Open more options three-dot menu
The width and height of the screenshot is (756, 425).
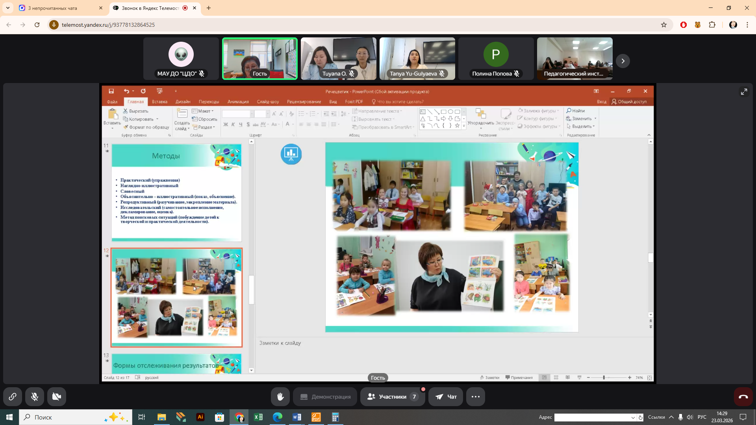pyautogui.click(x=475, y=397)
